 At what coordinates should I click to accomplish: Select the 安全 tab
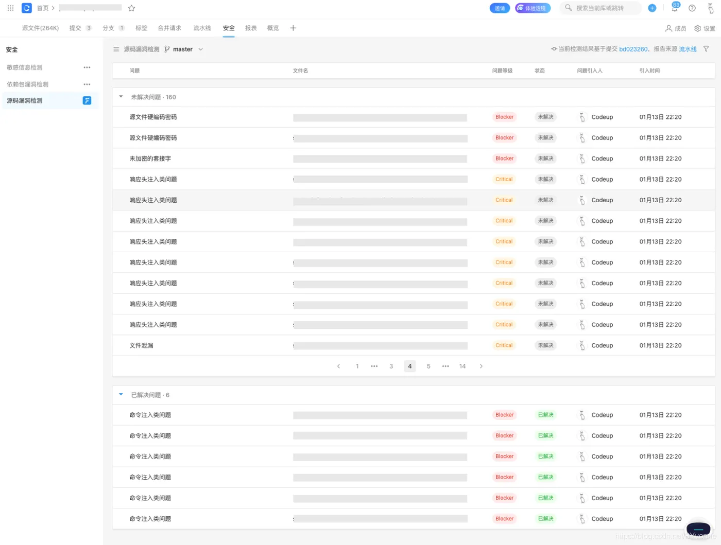coord(229,28)
